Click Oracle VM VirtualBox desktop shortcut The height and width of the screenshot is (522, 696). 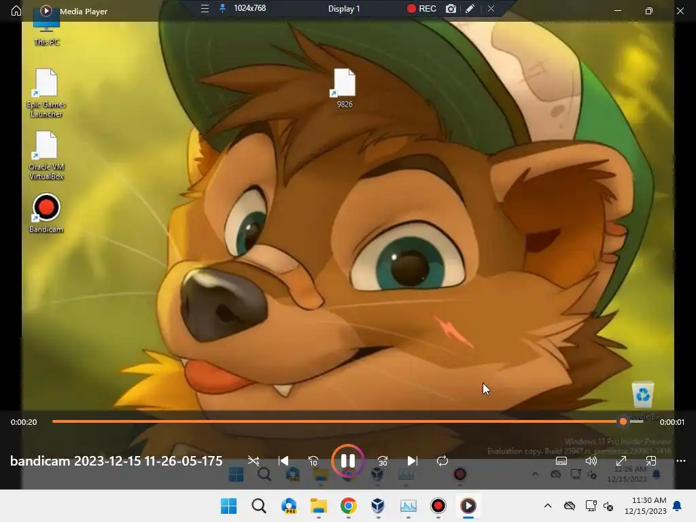[x=46, y=156]
